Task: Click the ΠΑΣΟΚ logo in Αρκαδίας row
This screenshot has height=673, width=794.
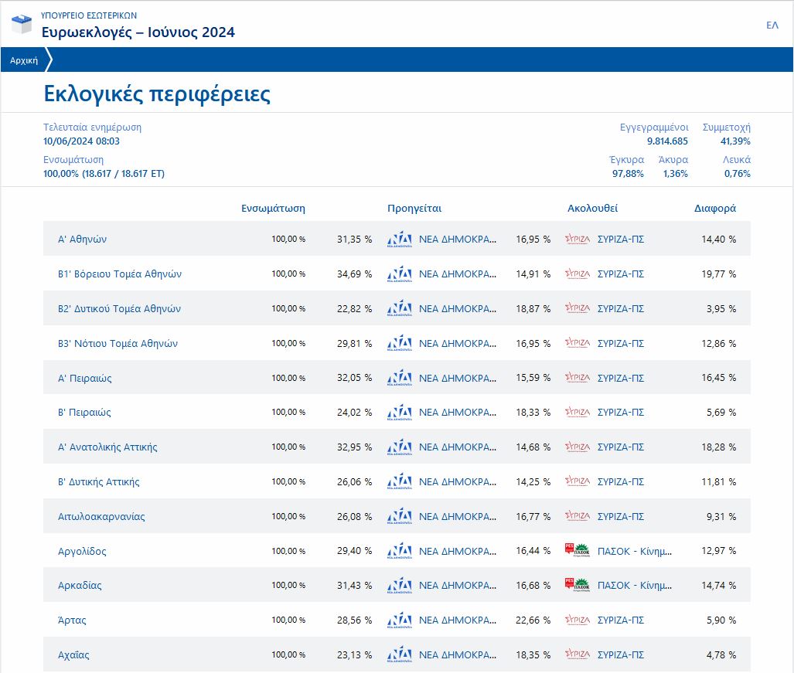Action: pyautogui.click(x=578, y=586)
